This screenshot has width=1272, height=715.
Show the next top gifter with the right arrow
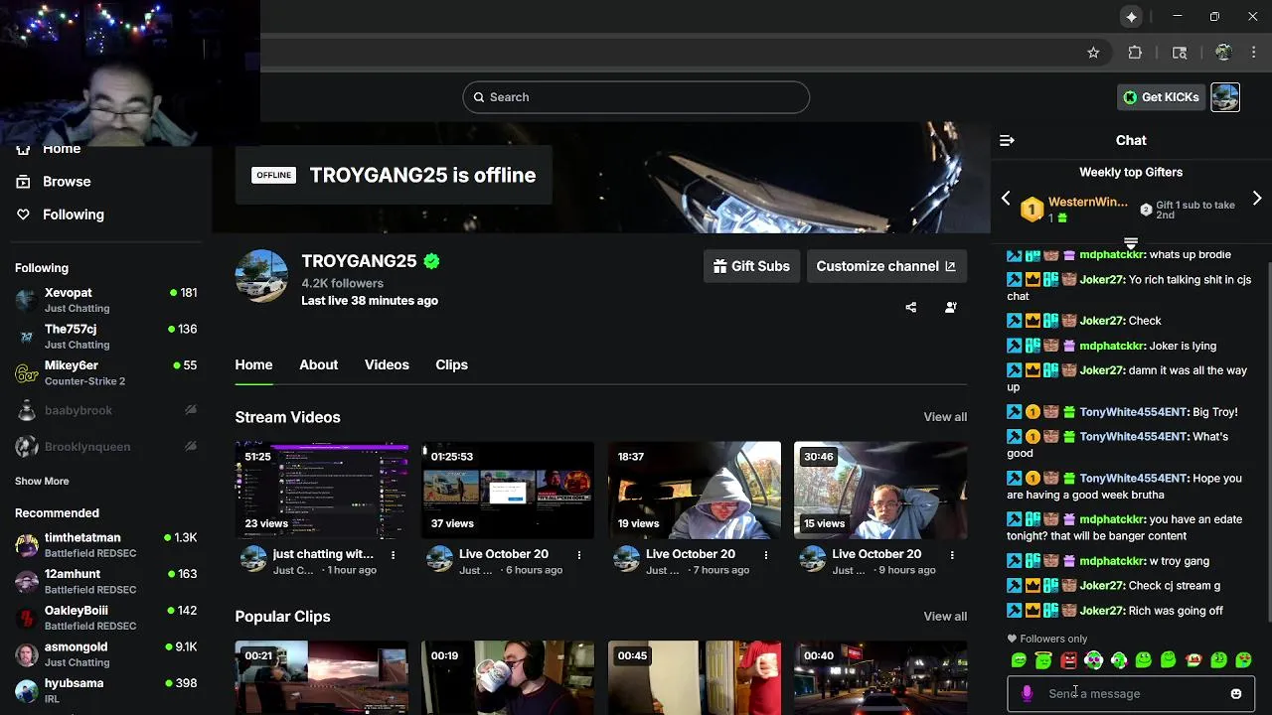pyautogui.click(x=1257, y=199)
